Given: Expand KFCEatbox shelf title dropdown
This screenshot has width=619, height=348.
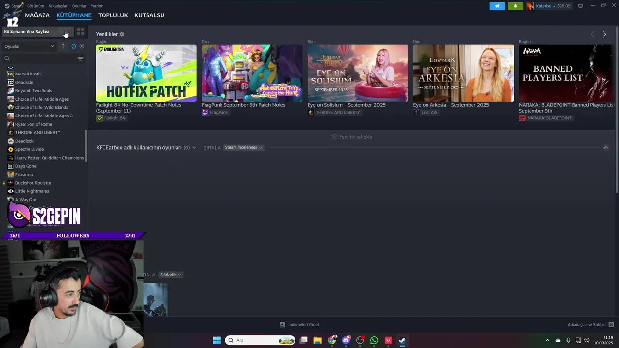Looking at the screenshot, I should [194, 148].
